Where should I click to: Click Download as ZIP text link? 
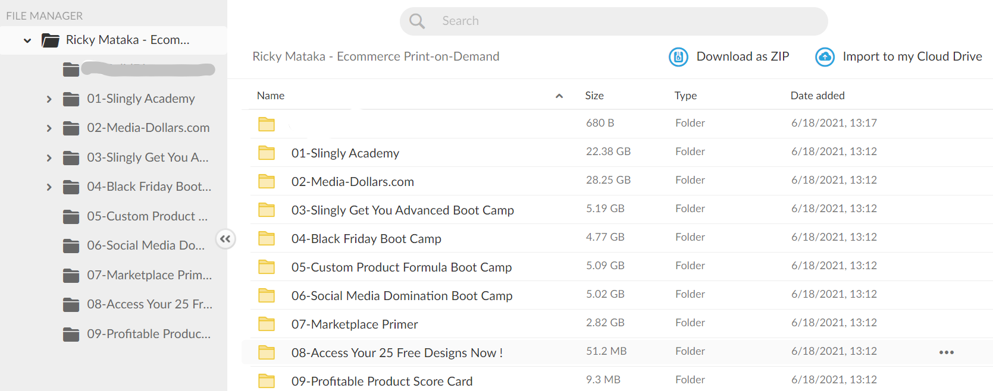(x=743, y=56)
